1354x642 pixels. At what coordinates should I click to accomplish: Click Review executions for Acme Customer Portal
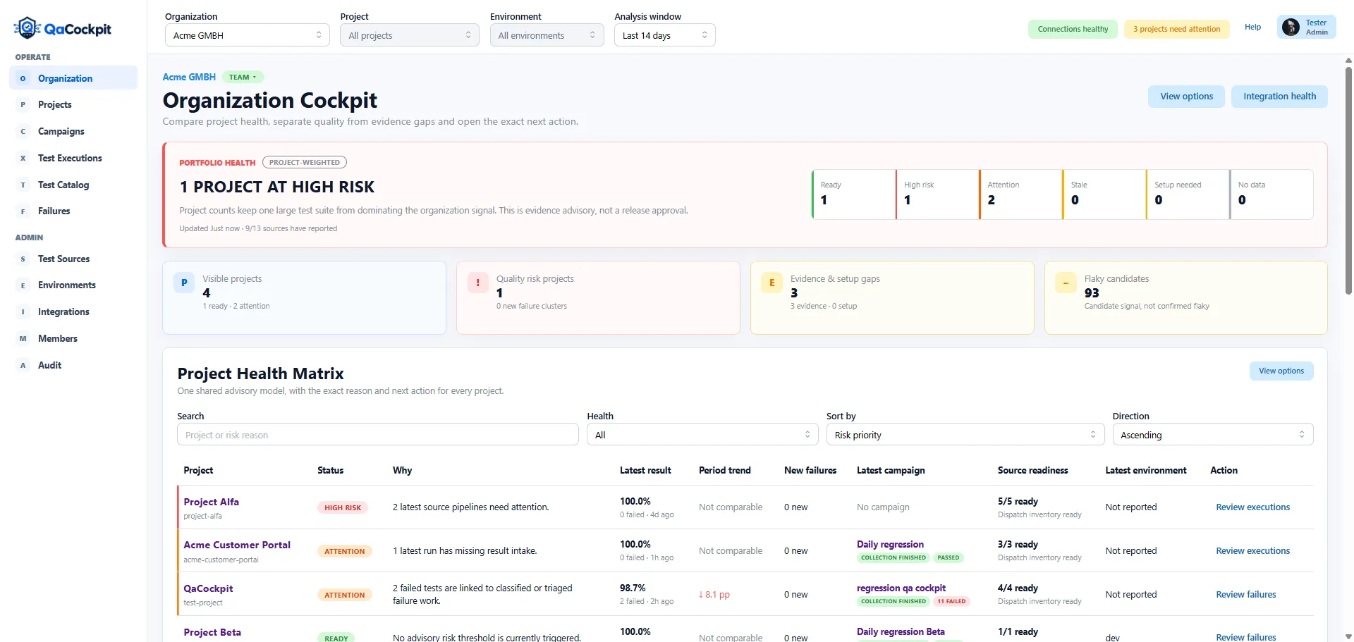click(1252, 551)
